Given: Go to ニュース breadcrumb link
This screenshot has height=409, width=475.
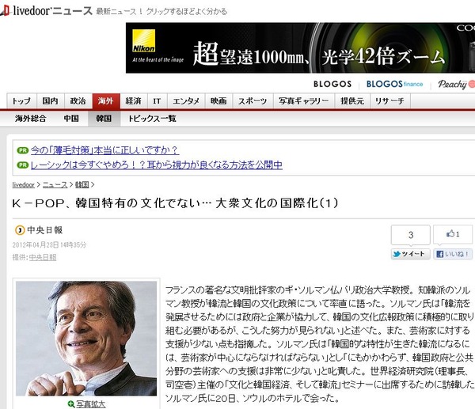Looking at the screenshot, I should pos(55,184).
